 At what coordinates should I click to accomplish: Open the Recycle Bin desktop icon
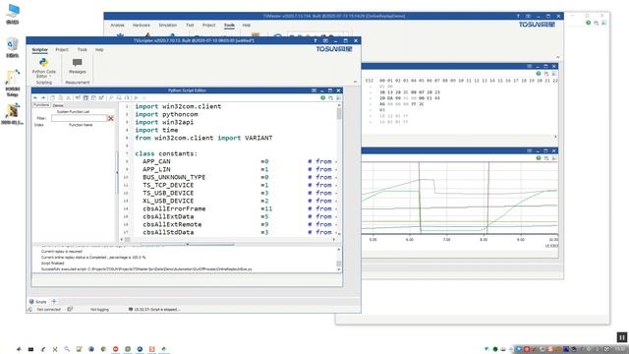13,47
